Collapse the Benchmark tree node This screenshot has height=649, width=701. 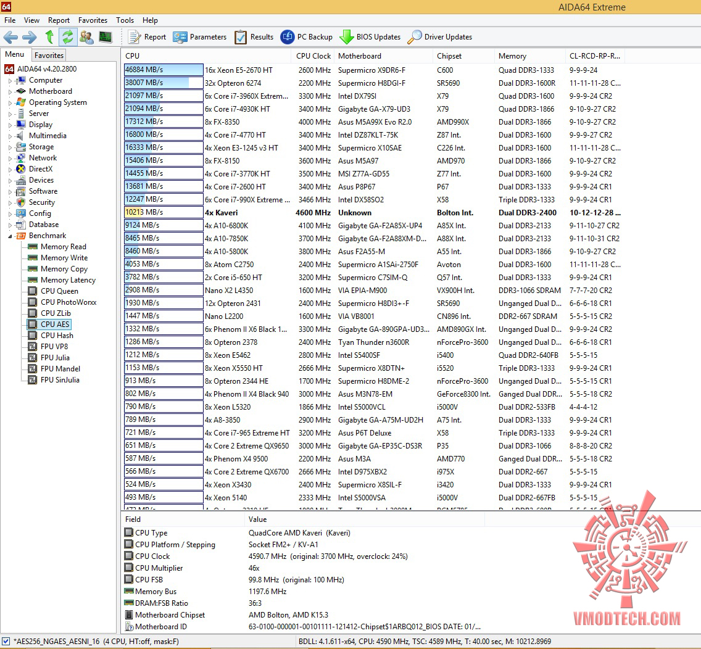(10, 236)
